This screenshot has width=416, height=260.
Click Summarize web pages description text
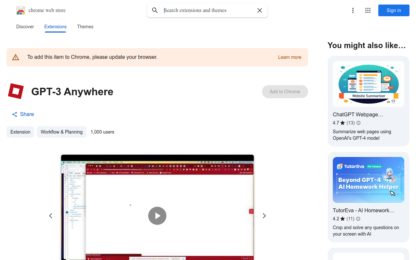[362, 135]
